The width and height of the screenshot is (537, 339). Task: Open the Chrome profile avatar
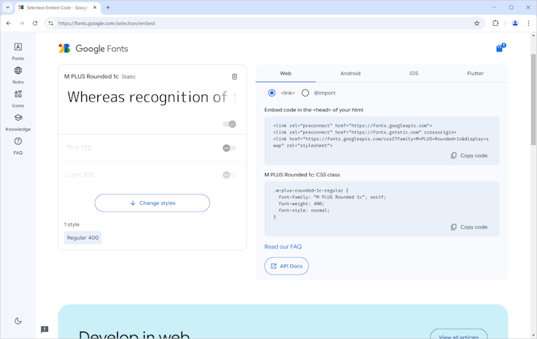515,24
